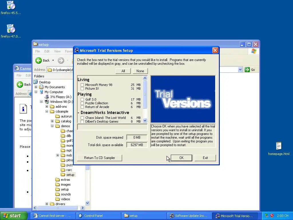Select the 3½ Floppy (A:) drive icon
The image size is (293, 220).
pyautogui.click(x=47, y=97)
